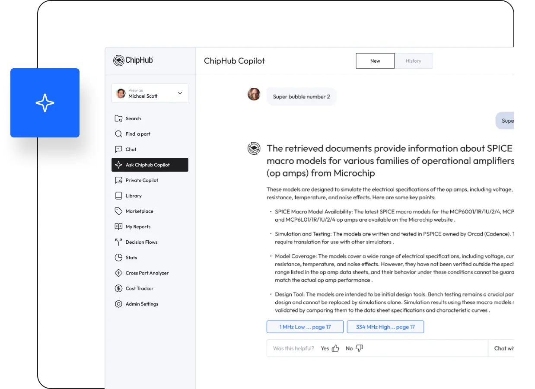Click the thumbs down No icon
The height and width of the screenshot is (389, 535).
coord(359,348)
